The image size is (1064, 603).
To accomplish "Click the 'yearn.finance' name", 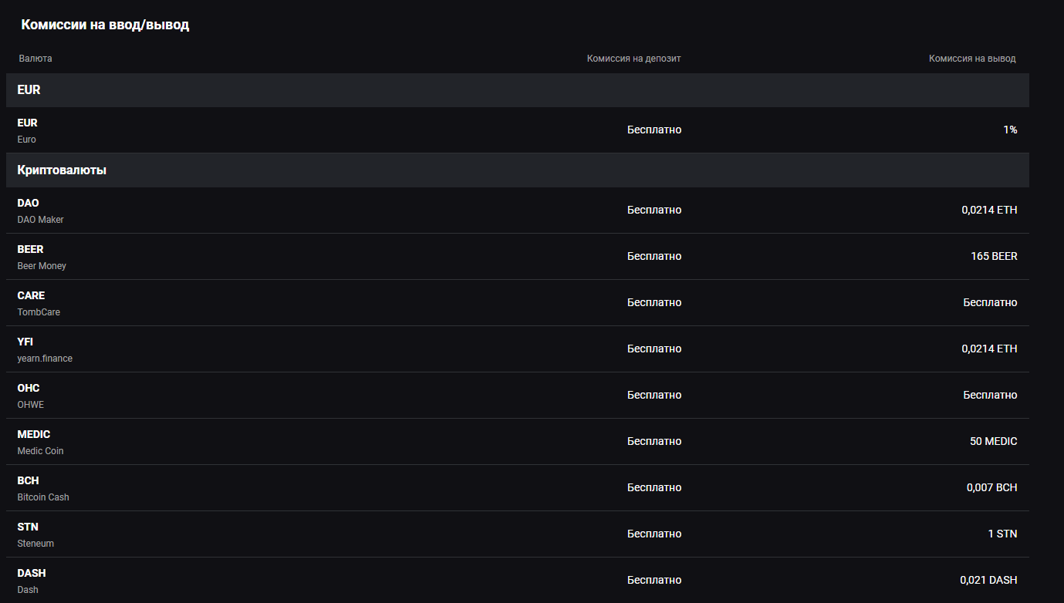I will pos(45,359).
